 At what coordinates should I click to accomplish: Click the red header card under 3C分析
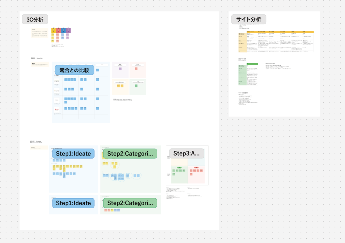pos(58,30)
